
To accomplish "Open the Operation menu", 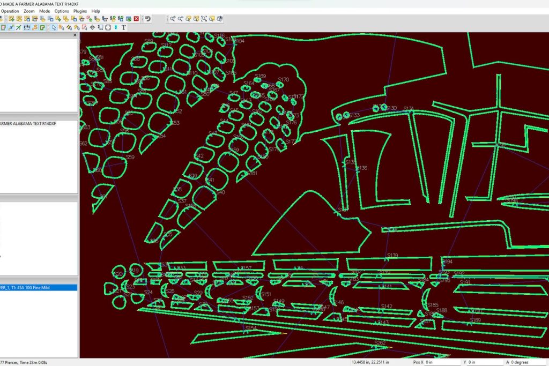I will (x=10, y=11).
